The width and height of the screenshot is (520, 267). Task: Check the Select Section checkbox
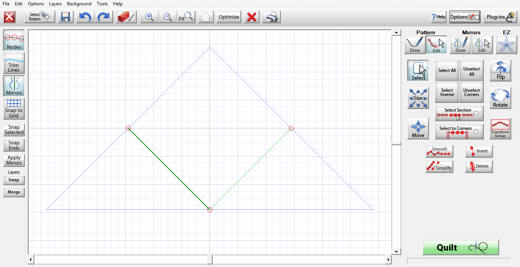point(477,113)
